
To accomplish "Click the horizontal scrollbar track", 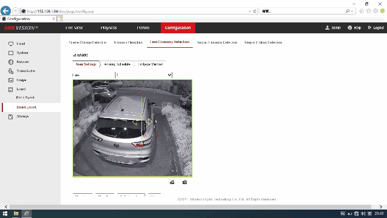I will (190, 206).
